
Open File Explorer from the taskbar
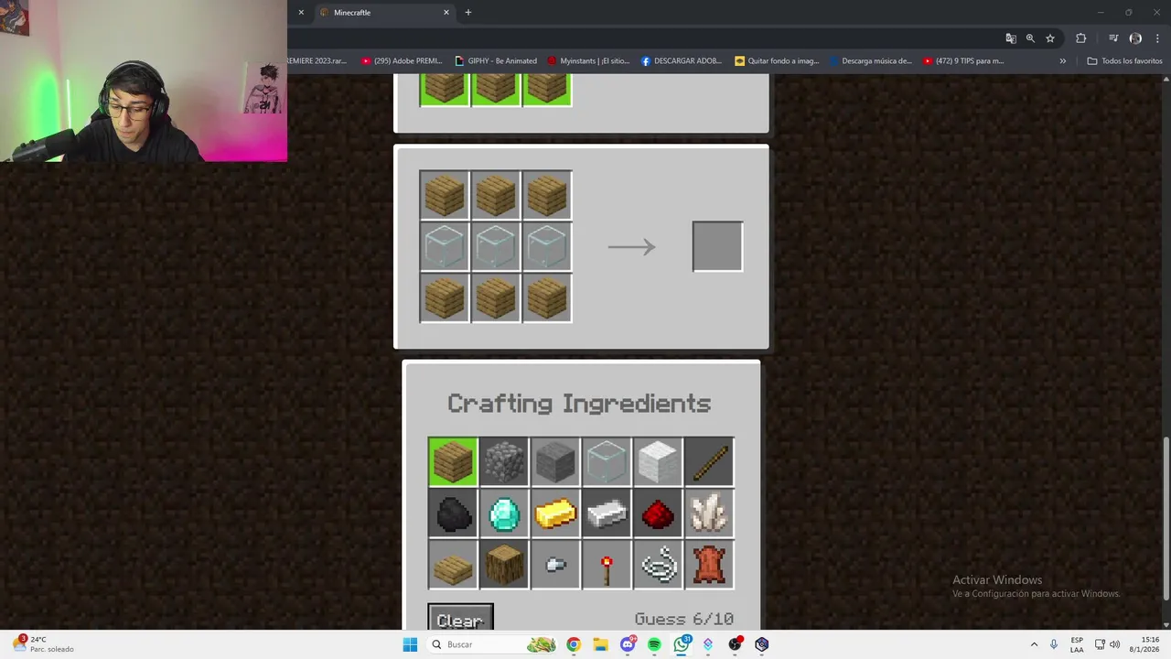(600, 644)
